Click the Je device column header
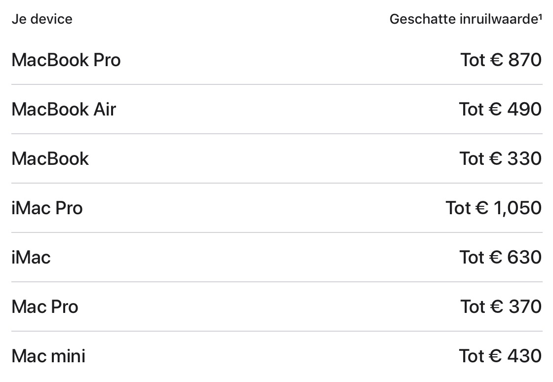 [x=42, y=19]
